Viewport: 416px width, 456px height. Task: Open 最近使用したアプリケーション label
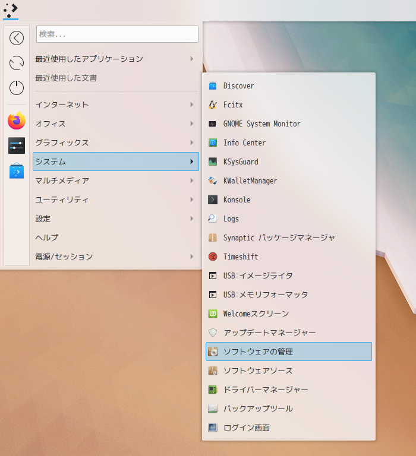89,59
